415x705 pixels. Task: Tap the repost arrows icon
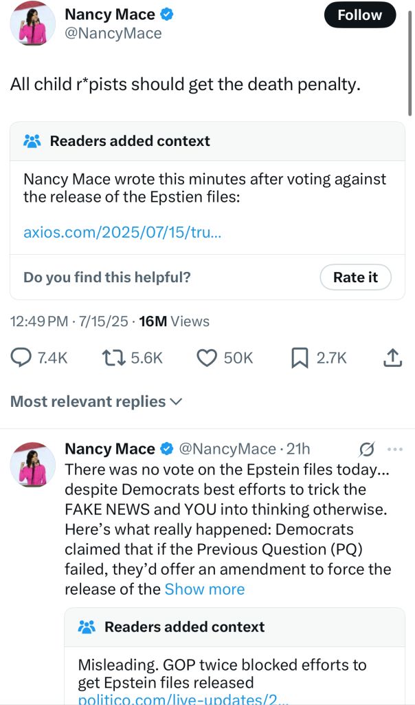coord(111,357)
